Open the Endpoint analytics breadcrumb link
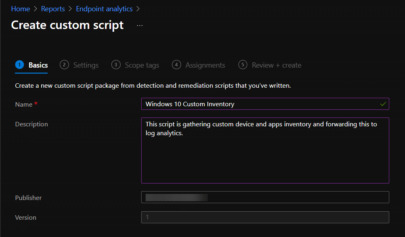 click(104, 9)
